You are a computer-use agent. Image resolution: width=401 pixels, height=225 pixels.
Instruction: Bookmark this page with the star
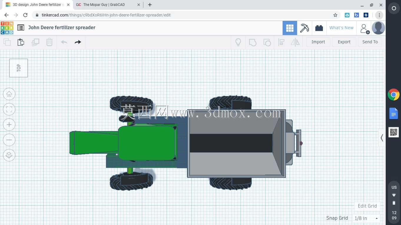(335, 15)
